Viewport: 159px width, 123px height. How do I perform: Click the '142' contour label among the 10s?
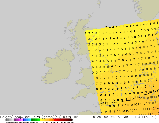137,97
